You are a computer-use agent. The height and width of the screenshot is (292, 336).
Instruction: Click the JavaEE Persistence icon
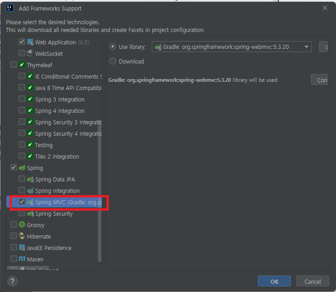pyautogui.click(x=22, y=248)
